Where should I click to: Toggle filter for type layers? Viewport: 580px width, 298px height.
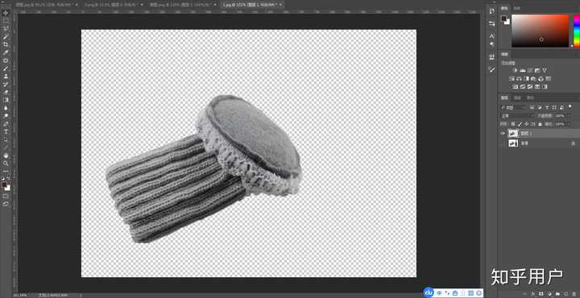coord(547,107)
